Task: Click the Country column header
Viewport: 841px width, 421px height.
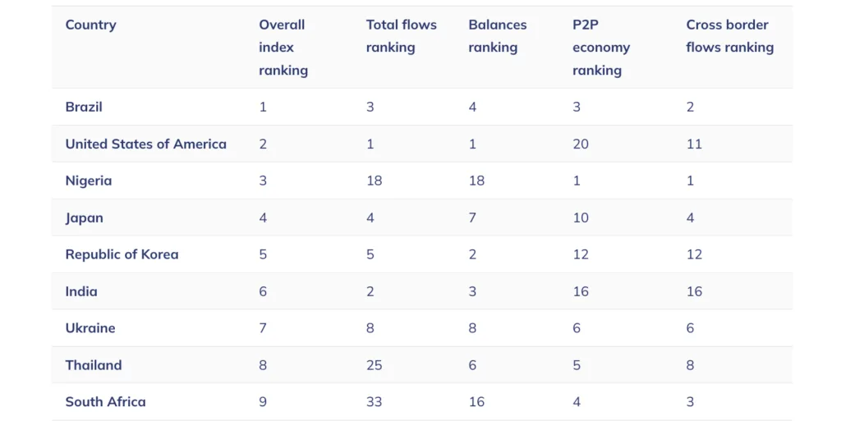Action: [x=90, y=25]
